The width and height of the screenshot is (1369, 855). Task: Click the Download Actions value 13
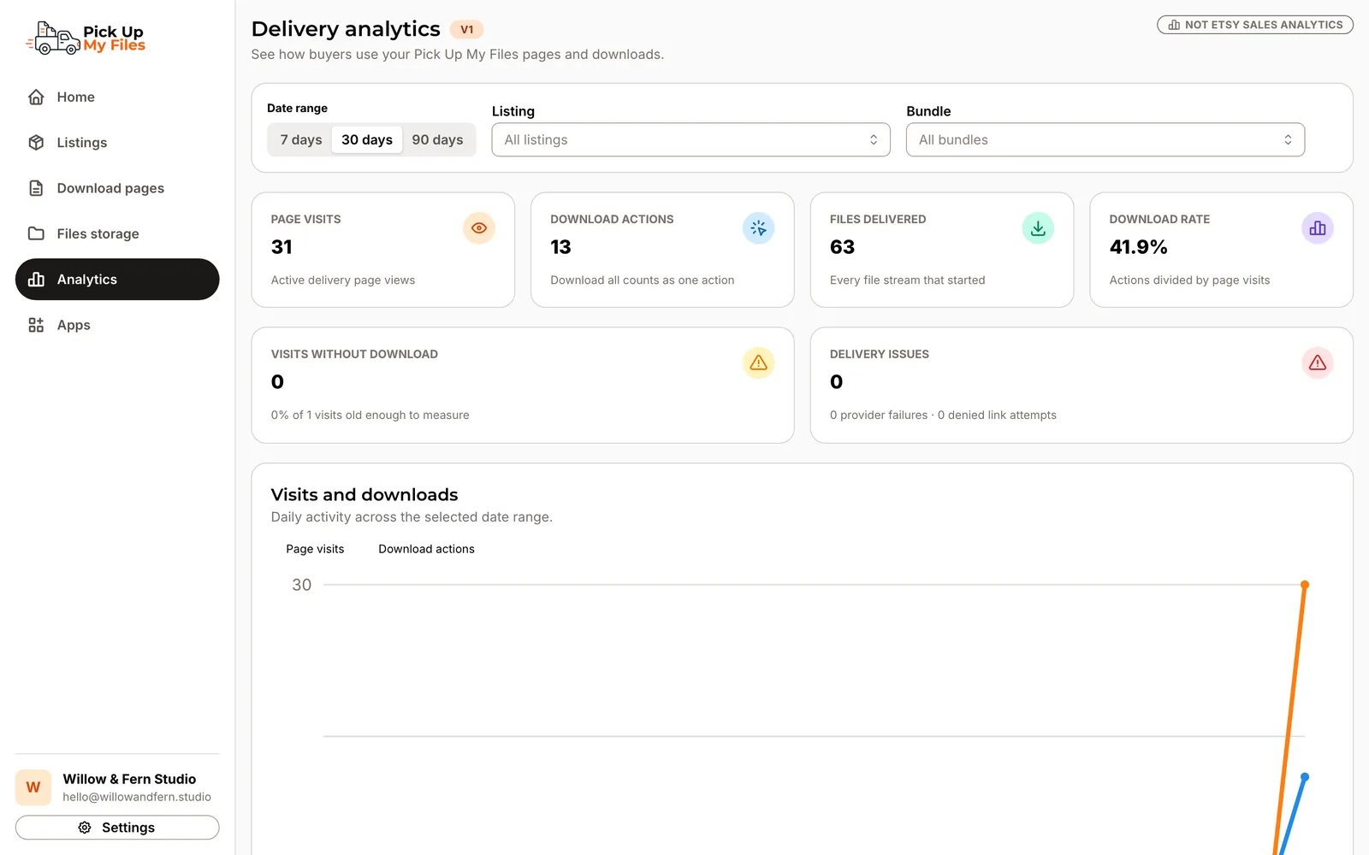560,247
